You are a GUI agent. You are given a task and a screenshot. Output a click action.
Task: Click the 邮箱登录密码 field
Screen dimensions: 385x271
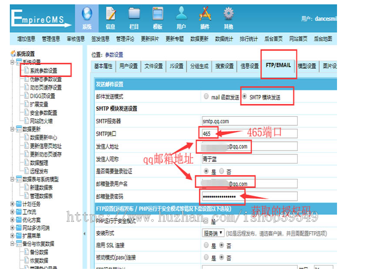pos(250,196)
